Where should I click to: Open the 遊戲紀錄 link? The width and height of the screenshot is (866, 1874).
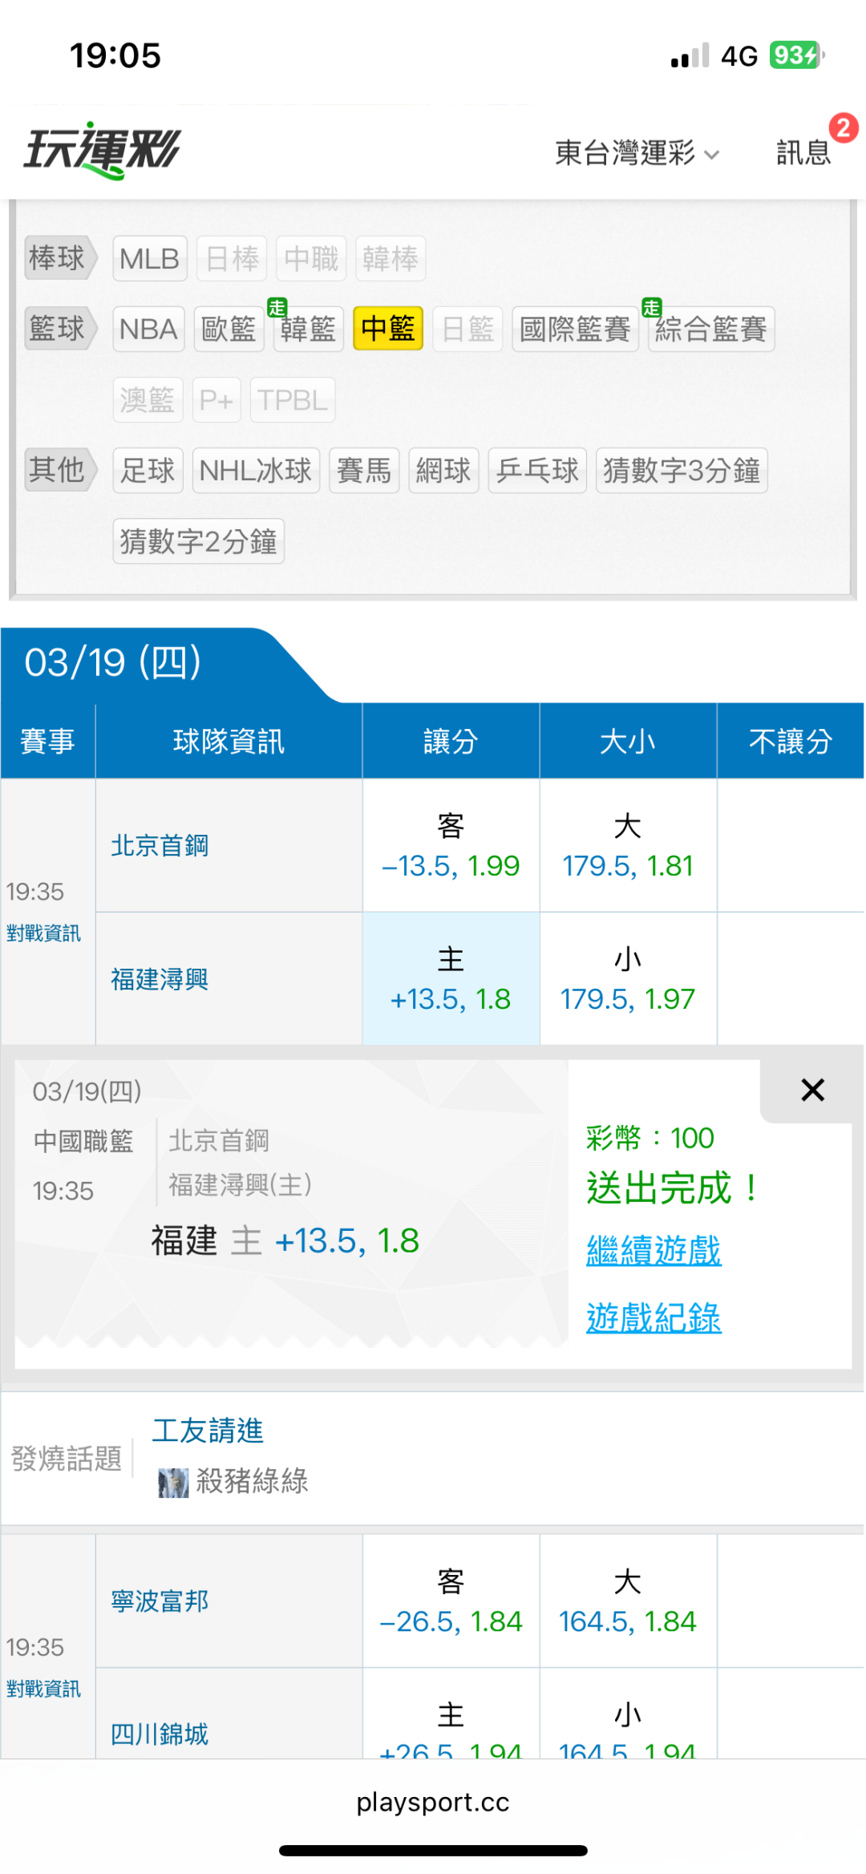point(654,1317)
